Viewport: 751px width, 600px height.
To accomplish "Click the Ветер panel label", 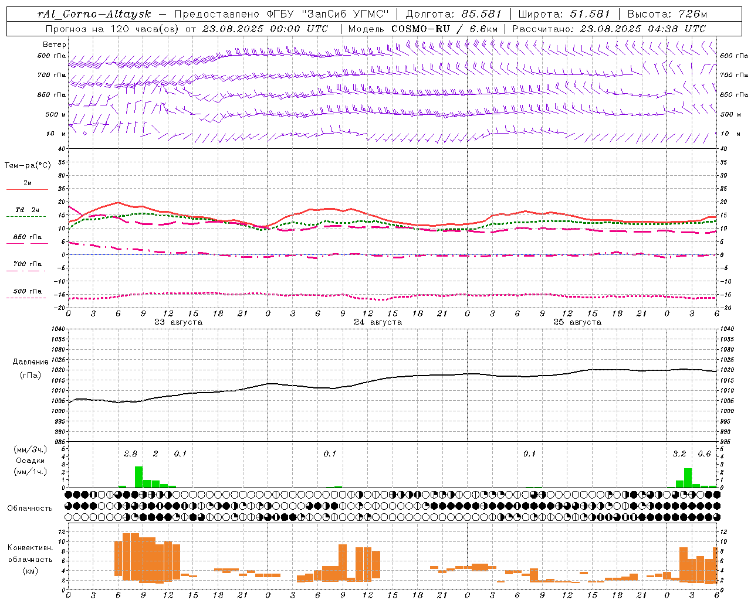I will [55, 45].
